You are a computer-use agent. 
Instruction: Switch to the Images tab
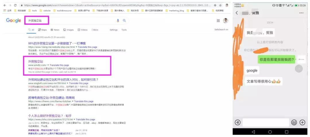68,30
